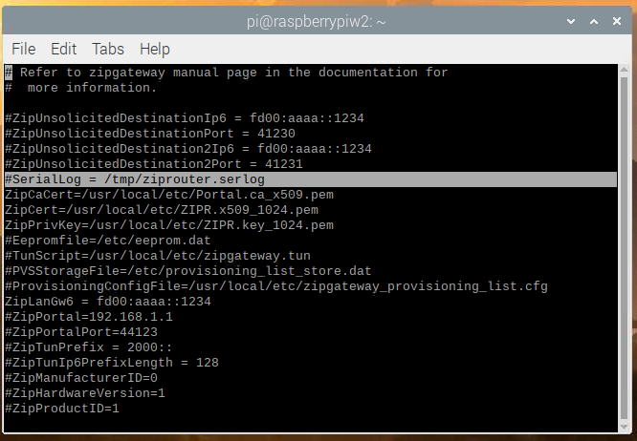Click the ZipPrivKey path line
The height and width of the screenshot is (441, 637).
[169, 225]
